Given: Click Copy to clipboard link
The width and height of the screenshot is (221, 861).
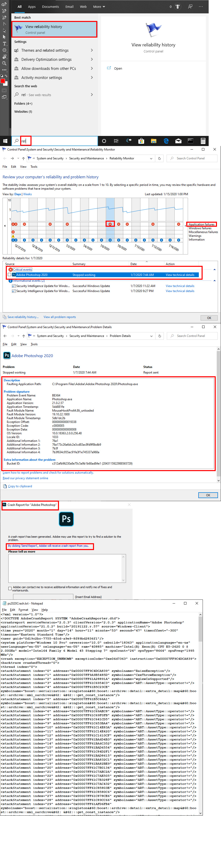Looking at the screenshot, I should pos(20,486).
